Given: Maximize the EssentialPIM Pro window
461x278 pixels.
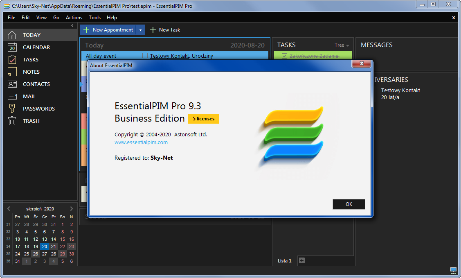Looking at the screenshot, I should click(433, 5).
